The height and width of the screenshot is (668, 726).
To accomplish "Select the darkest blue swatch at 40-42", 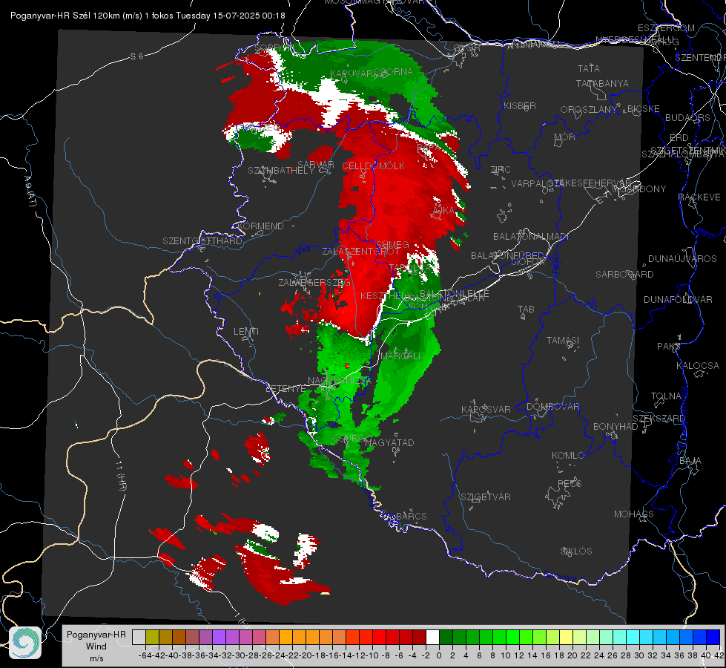I will pyautogui.click(x=713, y=637).
